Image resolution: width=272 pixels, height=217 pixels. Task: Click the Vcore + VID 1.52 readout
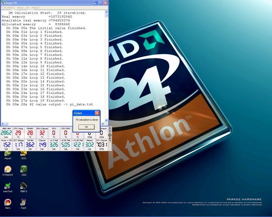(x=6, y=145)
